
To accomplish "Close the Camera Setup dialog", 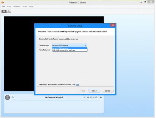I will [113, 25].
